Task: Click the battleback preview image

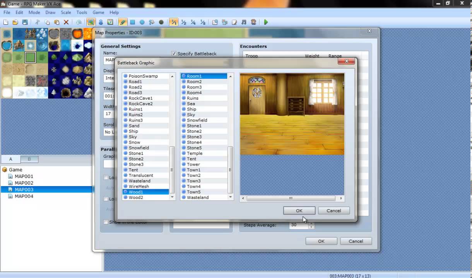Action: tap(292, 114)
